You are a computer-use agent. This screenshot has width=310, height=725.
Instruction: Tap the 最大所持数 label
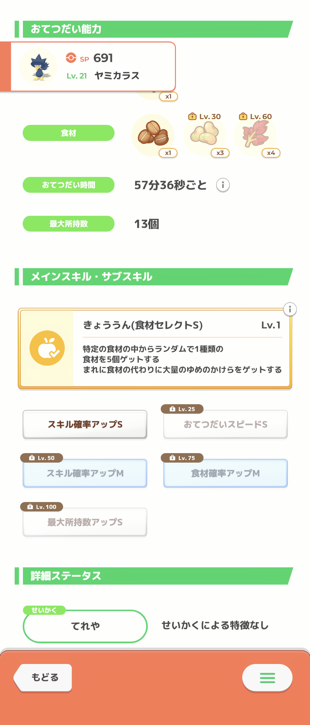tap(69, 224)
